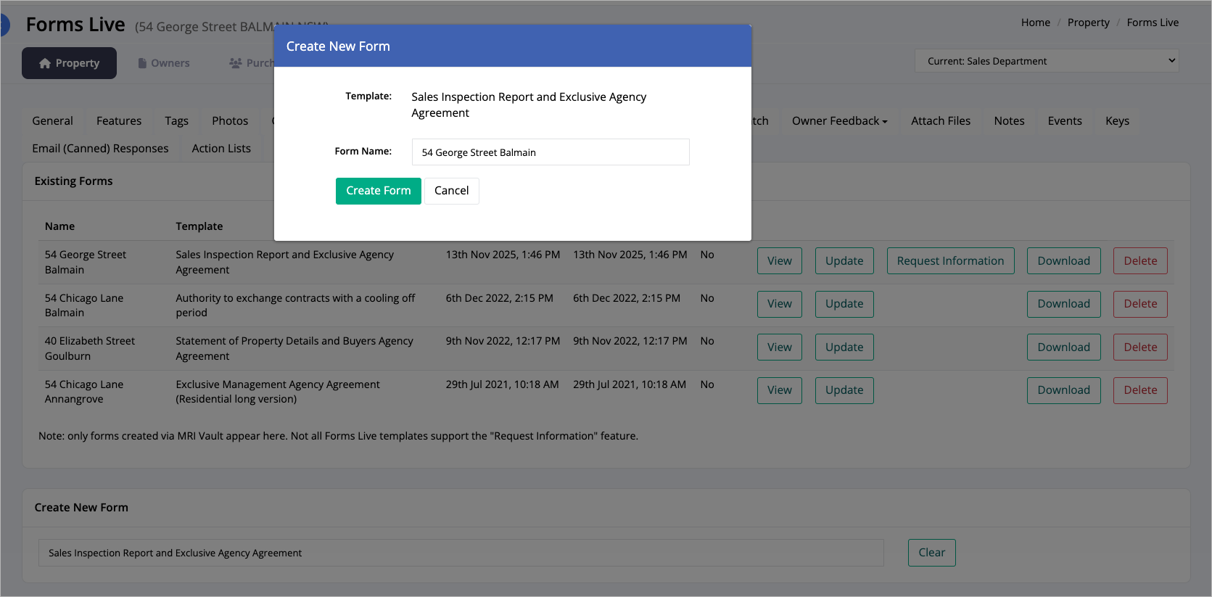Open the Current: Sales Department dropdown

coord(1047,61)
